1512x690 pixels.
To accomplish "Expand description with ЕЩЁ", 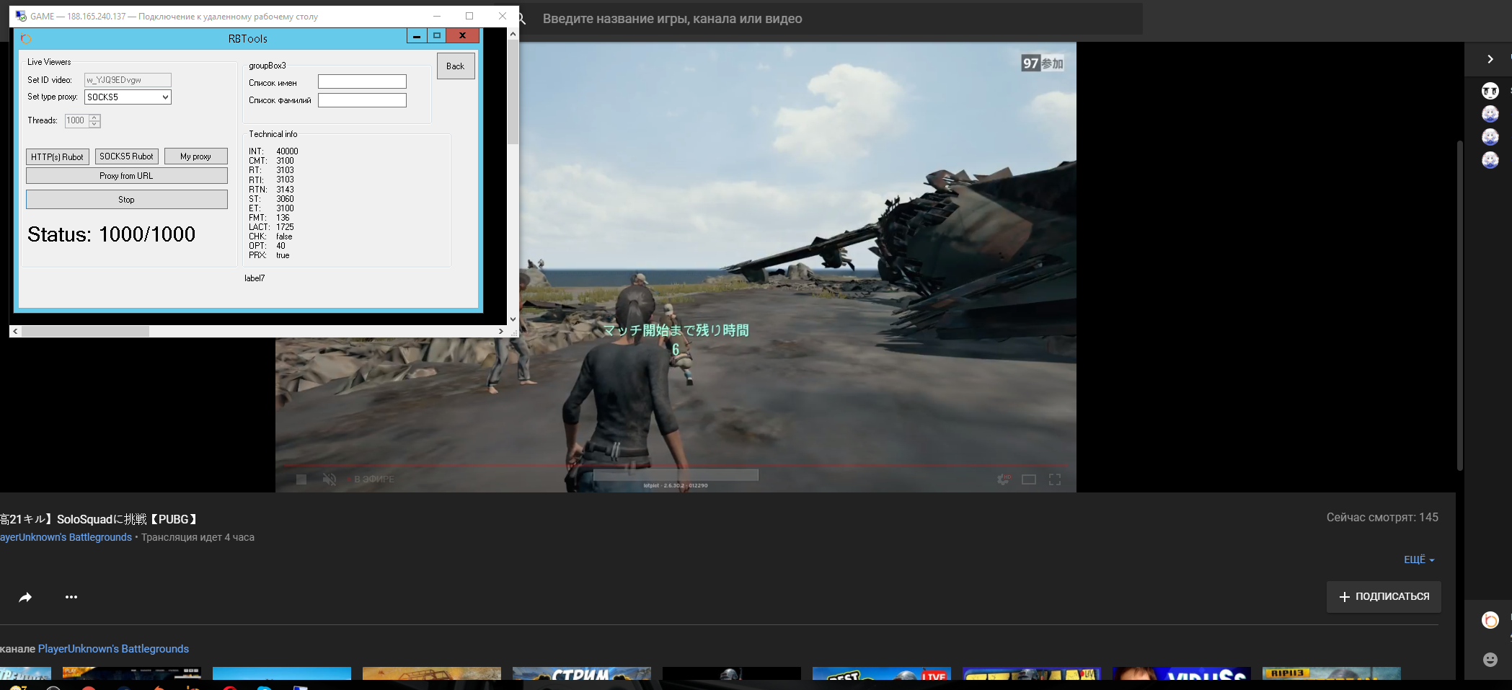I will pos(1418,560).
